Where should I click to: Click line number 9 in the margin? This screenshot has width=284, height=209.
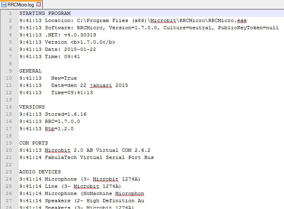point(10,71)
